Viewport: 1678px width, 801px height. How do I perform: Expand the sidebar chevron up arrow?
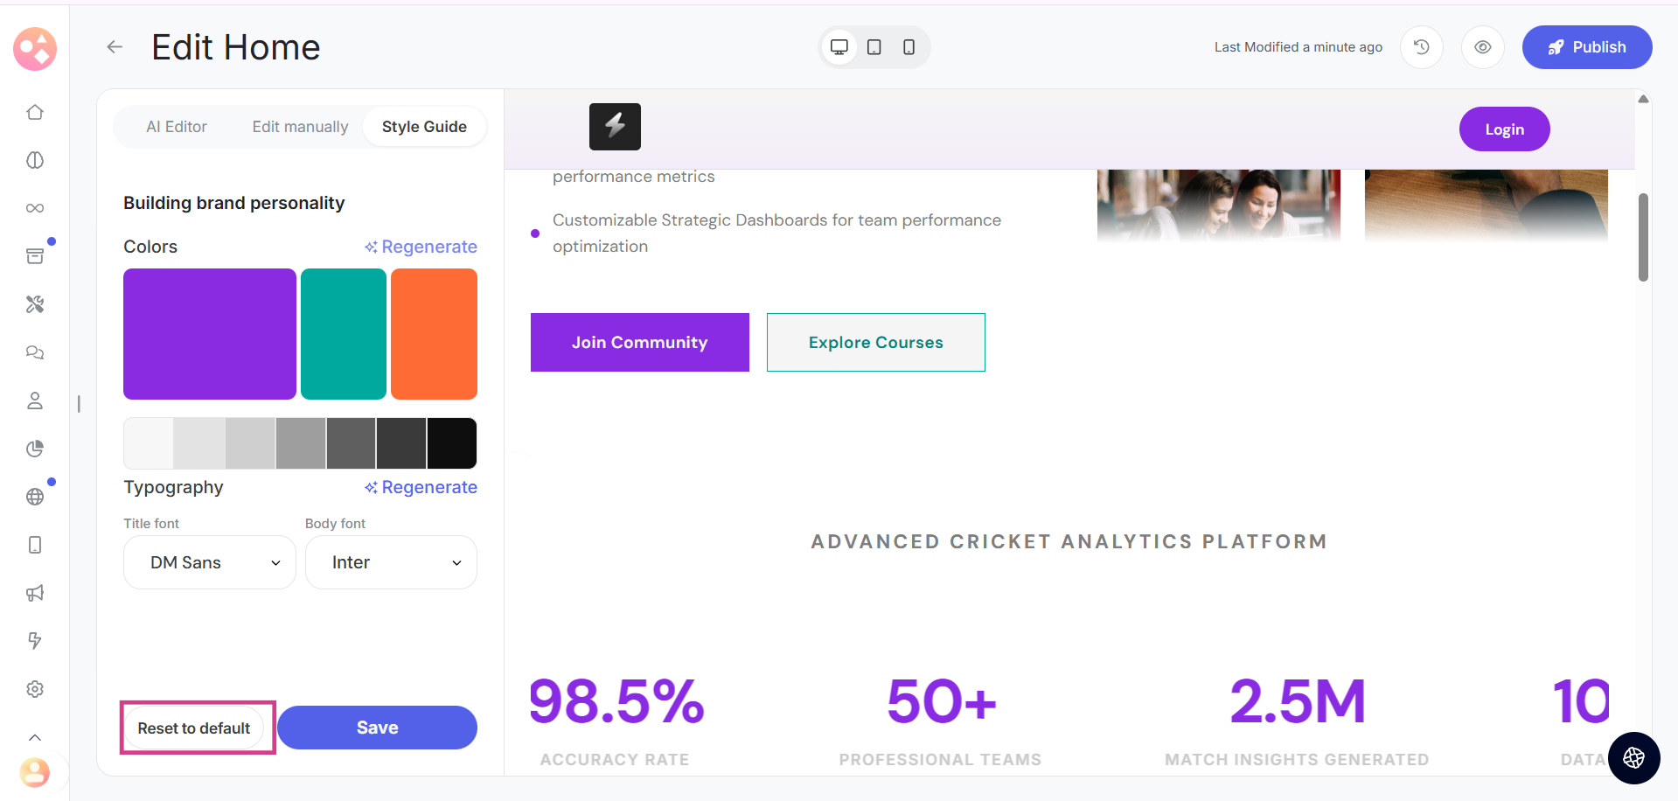(35, 737)
